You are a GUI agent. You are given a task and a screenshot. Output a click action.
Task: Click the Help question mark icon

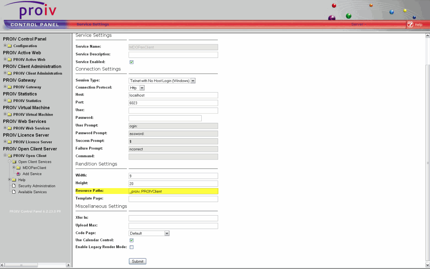pyautogui.click(x=410, y=25)
